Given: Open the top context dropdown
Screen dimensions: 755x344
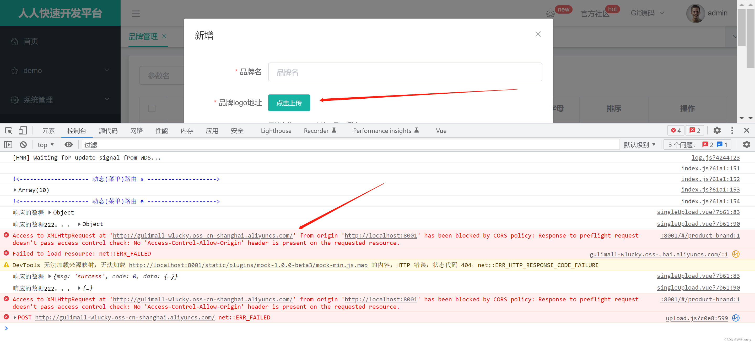Looking at the screenshot, I should 46,145.
